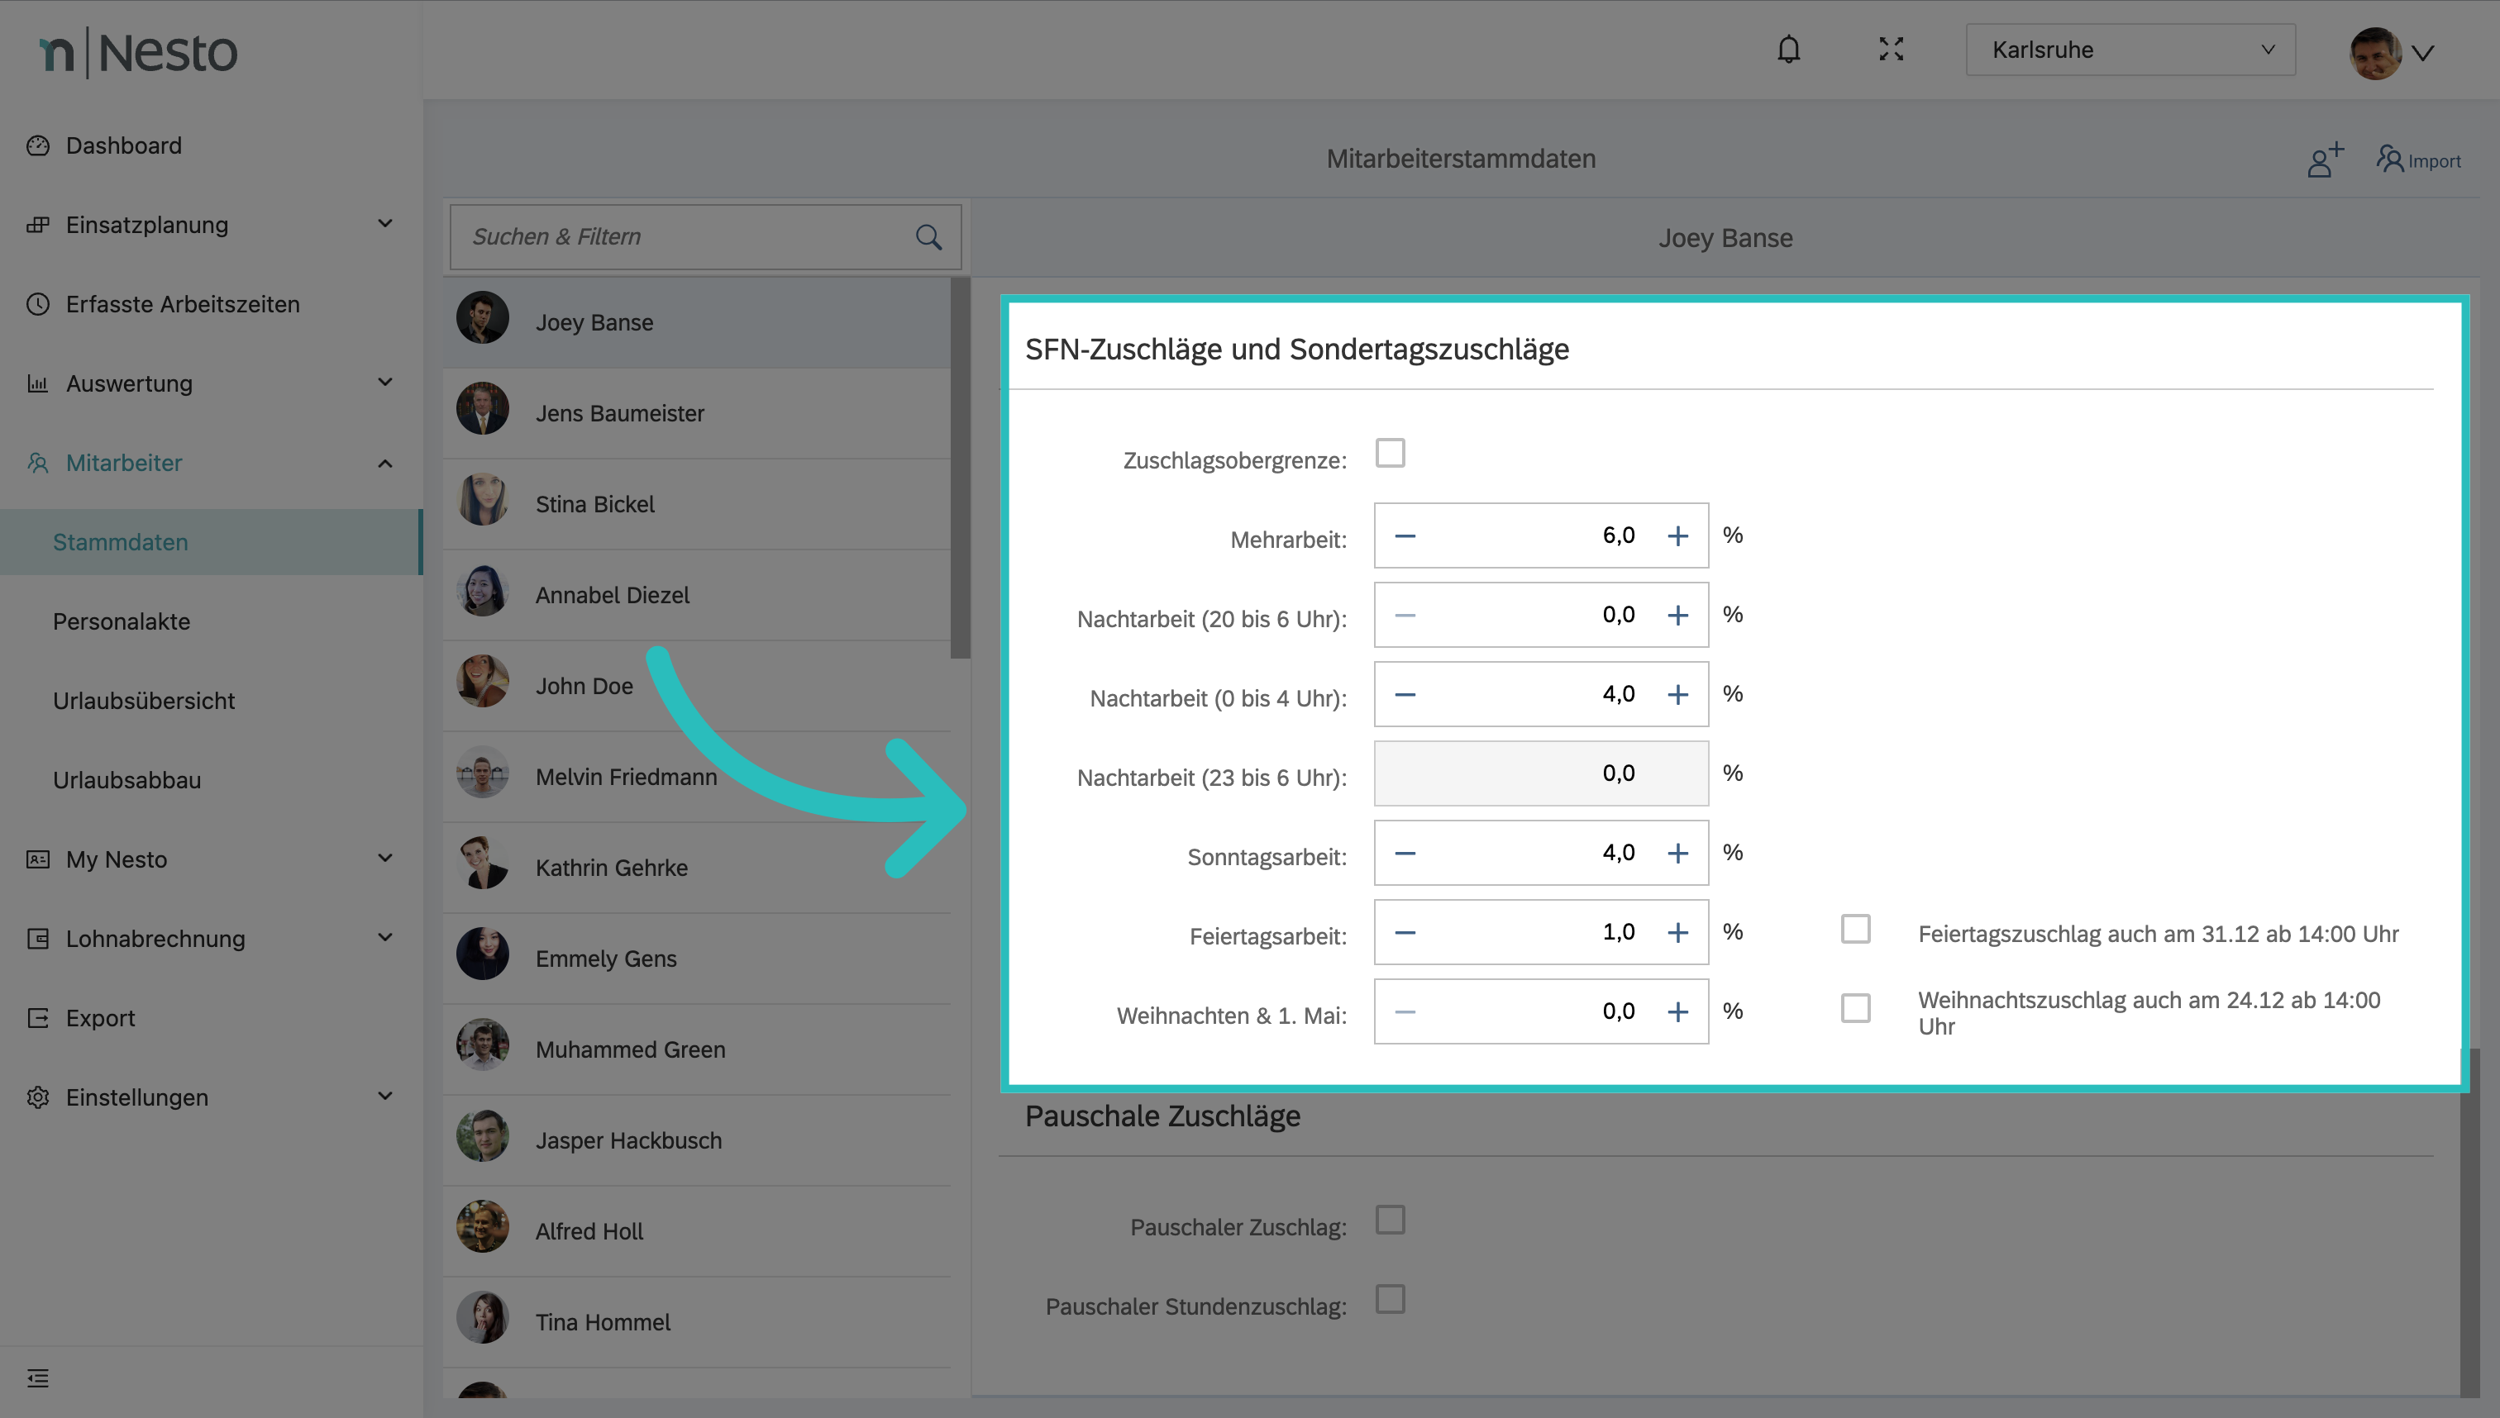2500x1418 pixels.
Task: Open the Karlsruhe location dropdown
Action: (2130, 50)
